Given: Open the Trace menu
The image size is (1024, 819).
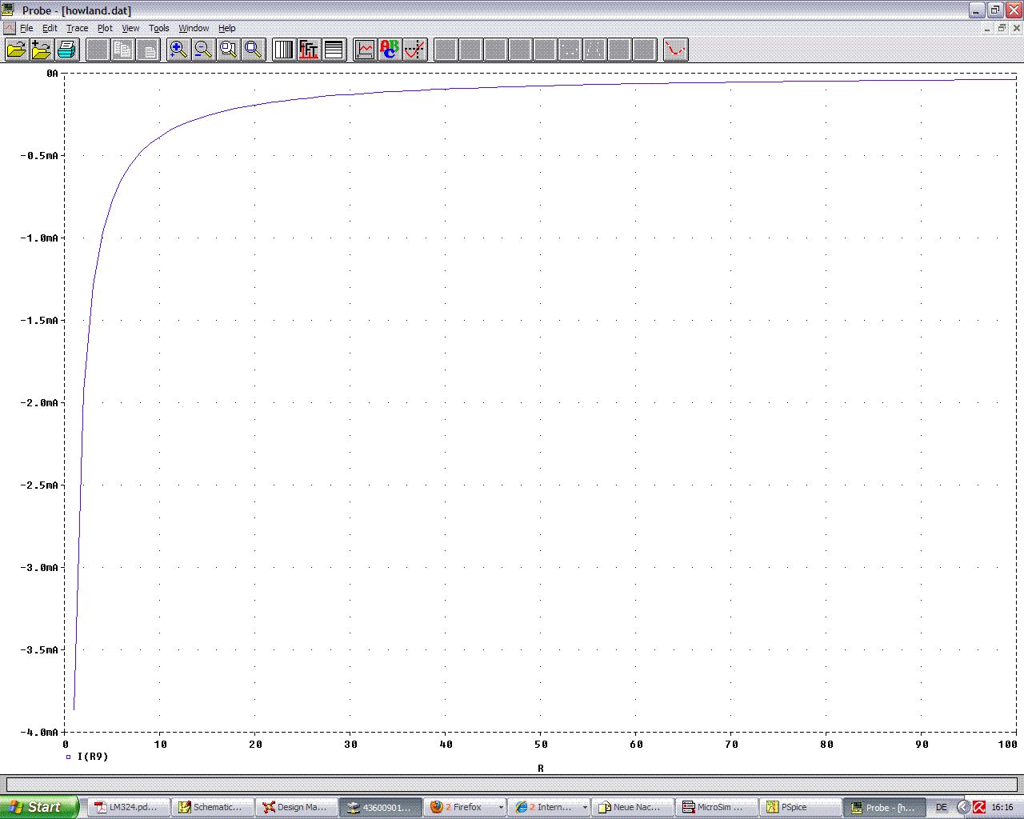Looking at the screenshot, I should click(x=77, y=28).
